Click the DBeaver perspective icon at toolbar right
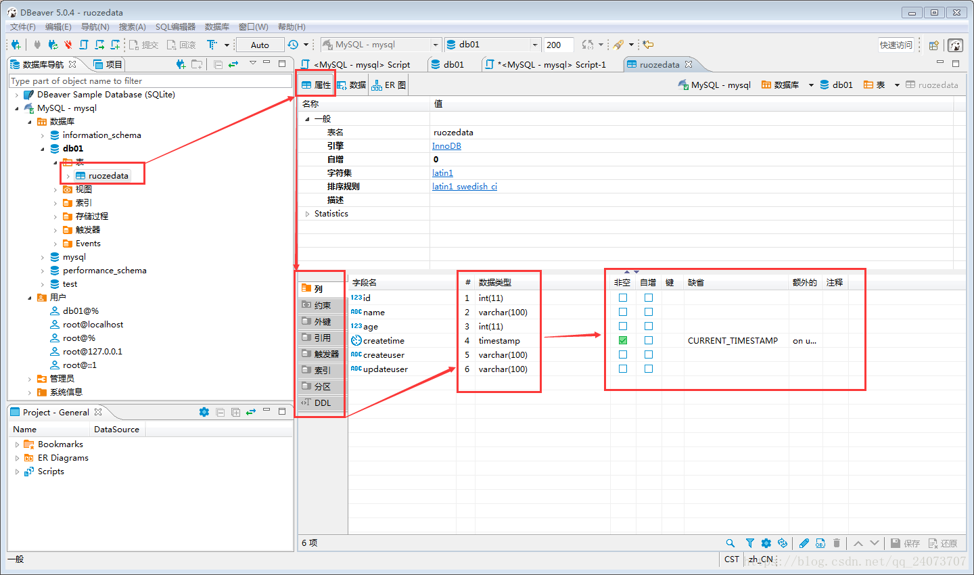 point(955,45)
